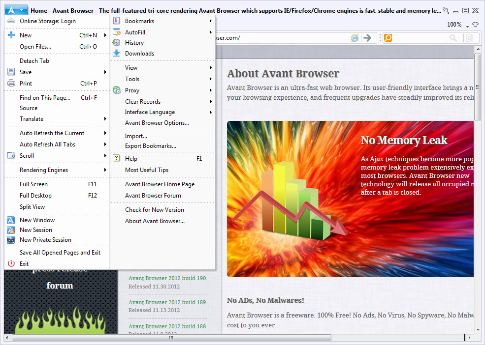Click the IE rendering engine icon in address bar
Image resolution: width=485 pixels, height=345 pixels.
click(x=355, y=38)
